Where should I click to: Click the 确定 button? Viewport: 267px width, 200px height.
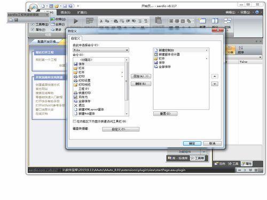point(192,143)
